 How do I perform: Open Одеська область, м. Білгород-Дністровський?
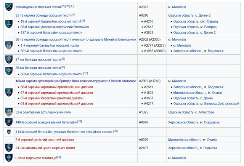(206, 104)
